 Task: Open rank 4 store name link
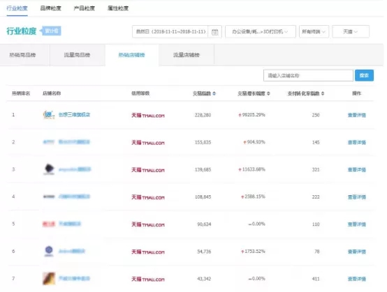(x=74, y=197)
